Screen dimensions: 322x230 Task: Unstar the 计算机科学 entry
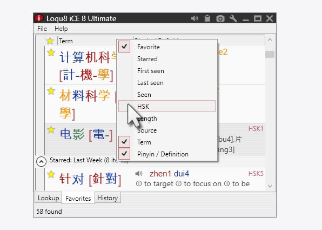pos(51,52)
